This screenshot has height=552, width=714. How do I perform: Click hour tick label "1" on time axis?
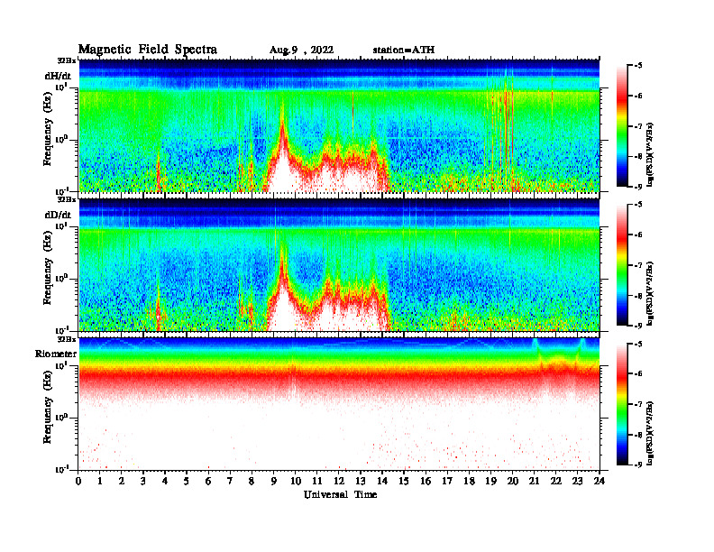tap(100, 482)
